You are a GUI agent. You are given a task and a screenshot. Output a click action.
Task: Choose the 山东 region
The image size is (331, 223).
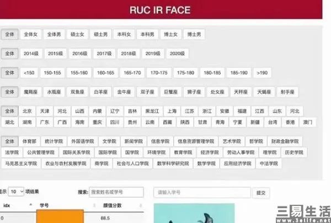coord(277,111)
